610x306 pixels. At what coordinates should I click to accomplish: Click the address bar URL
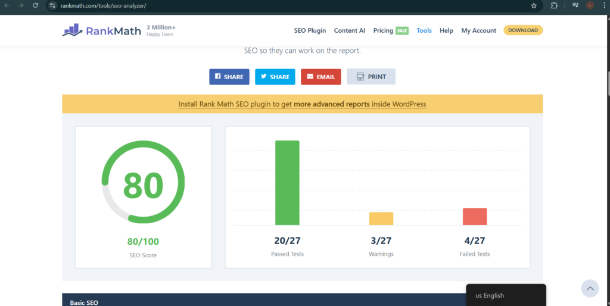[x=104, y=6]
